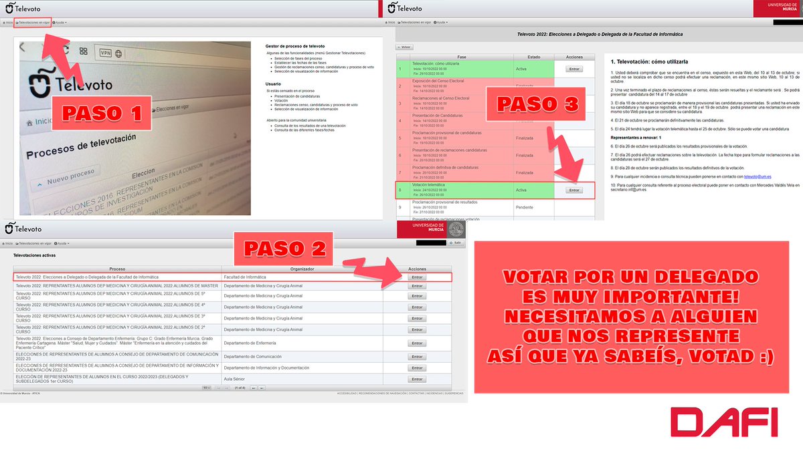
Task: Click Entrar for ALUMNOS DE 5º CURSO row
Action: coord(417,296)
